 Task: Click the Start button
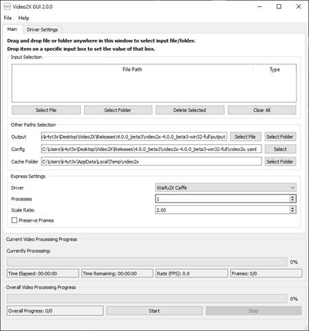pyautogui.click(x=154, y=311)
